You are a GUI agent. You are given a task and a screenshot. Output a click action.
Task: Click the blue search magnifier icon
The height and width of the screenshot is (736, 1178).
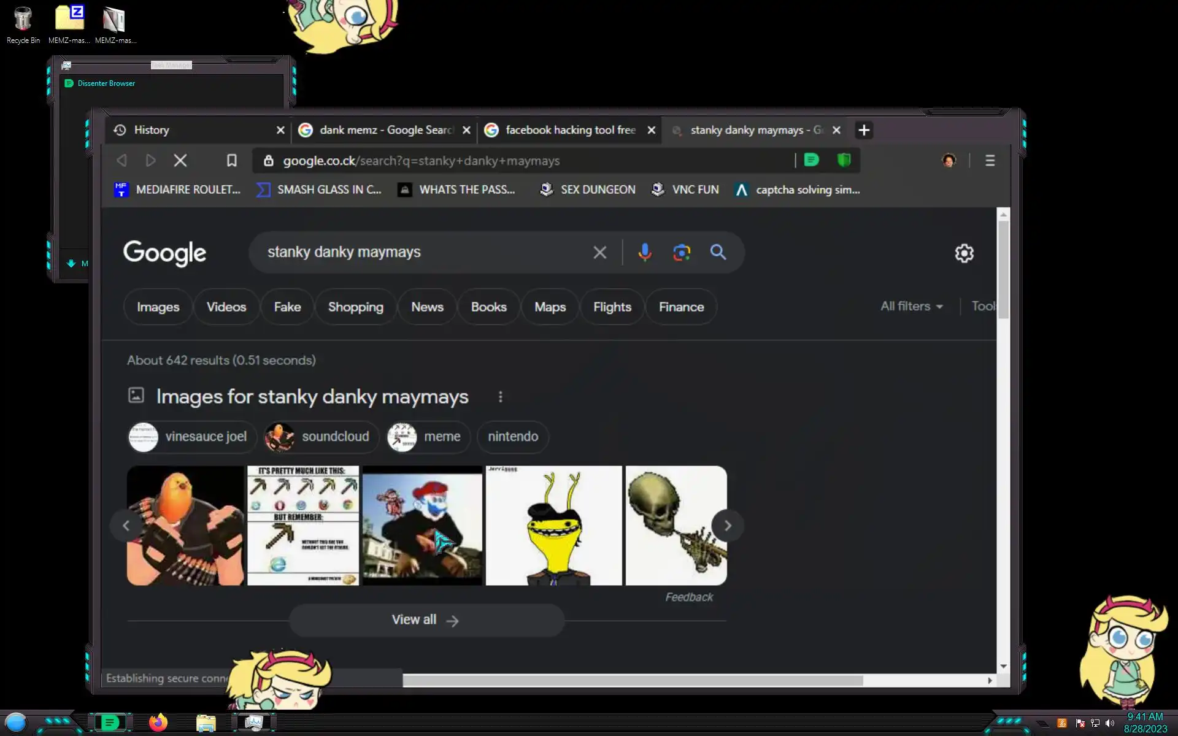[718, 252]
